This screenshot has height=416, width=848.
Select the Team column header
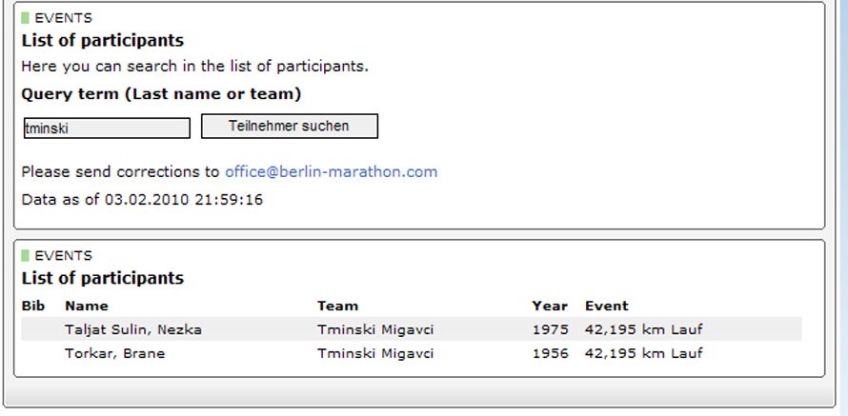pos(337,306)
